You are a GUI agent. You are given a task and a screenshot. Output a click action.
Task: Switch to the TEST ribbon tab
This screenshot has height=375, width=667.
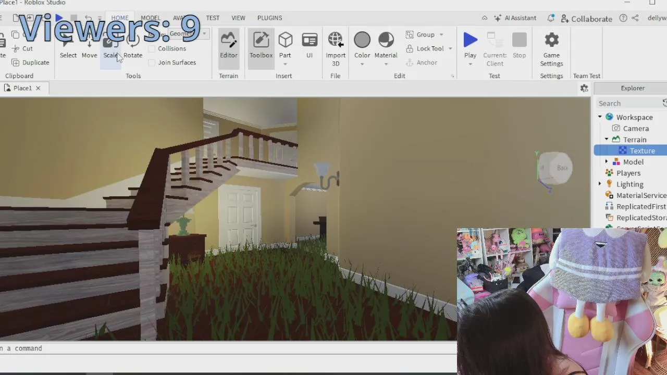pyautogui.click(x=213, y=18)
